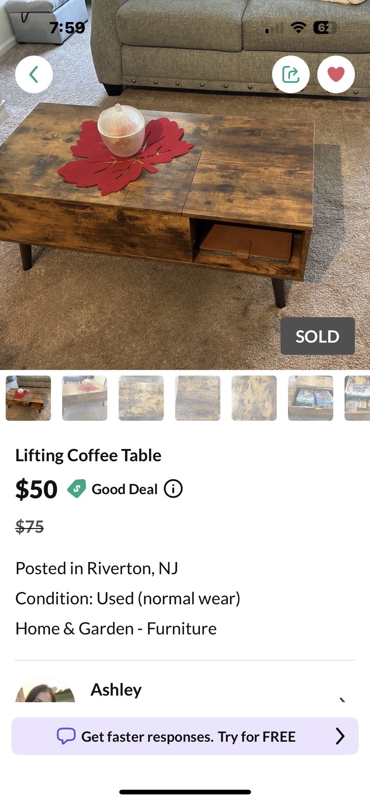Toggle the red heart favorite button

click(336, 74)
